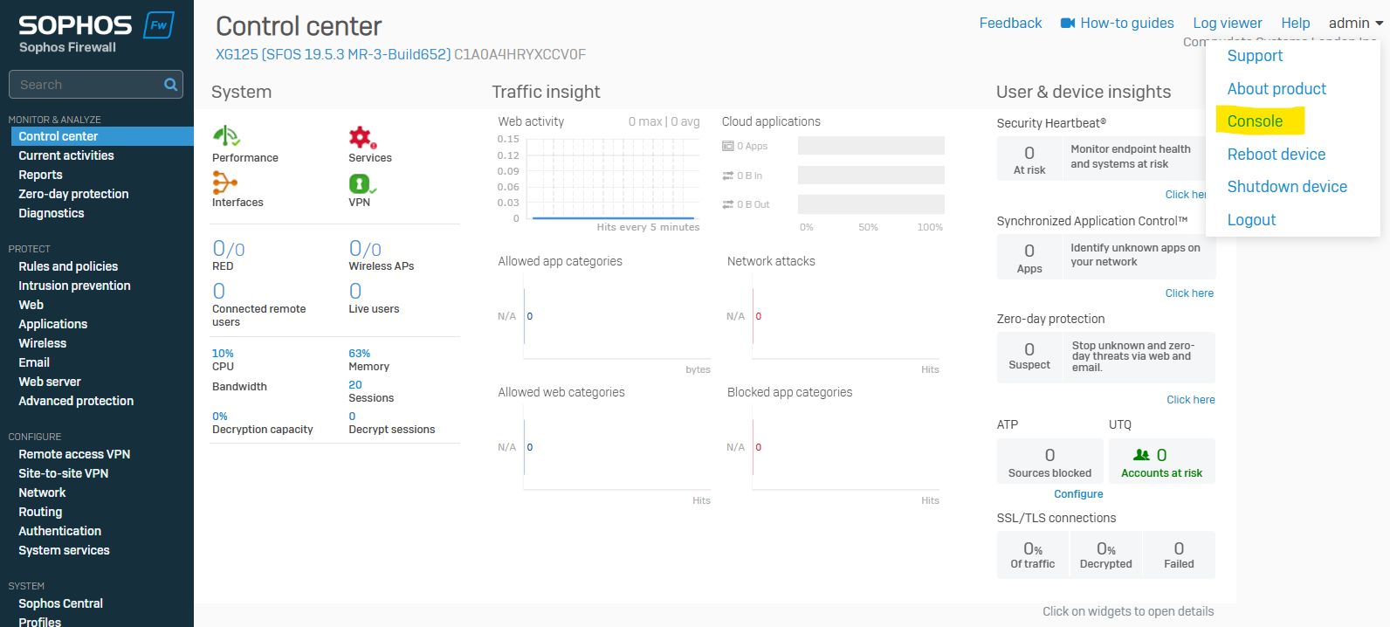
Task: Focus the sidebar Search field
Action: [x=96, y=85]
